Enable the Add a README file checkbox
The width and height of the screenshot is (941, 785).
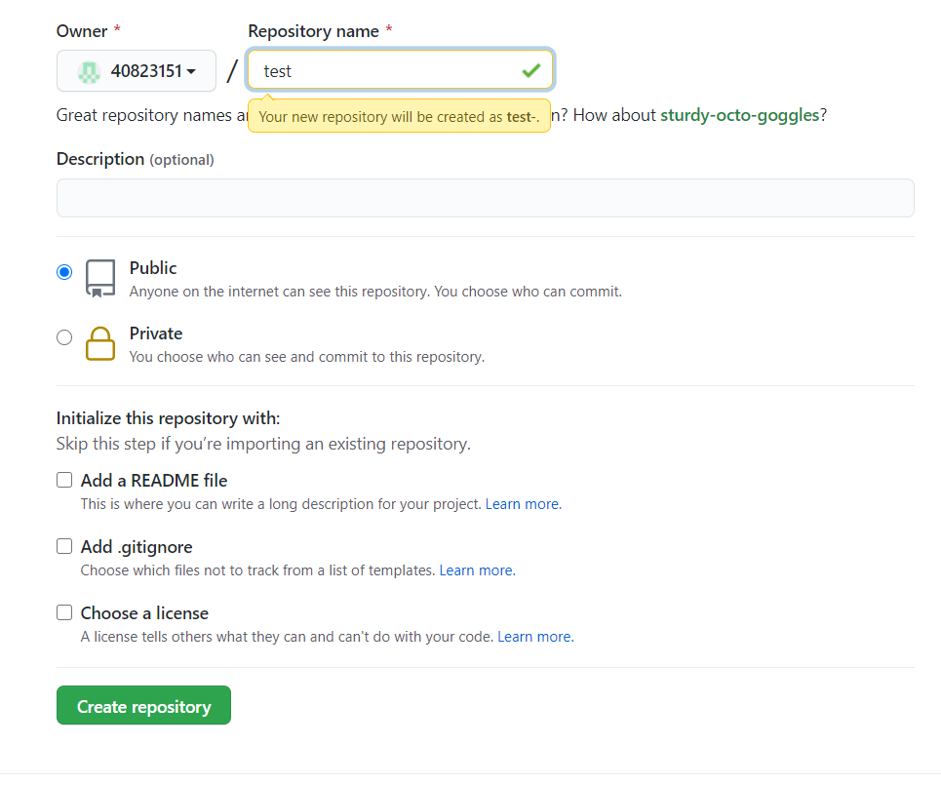64,480
